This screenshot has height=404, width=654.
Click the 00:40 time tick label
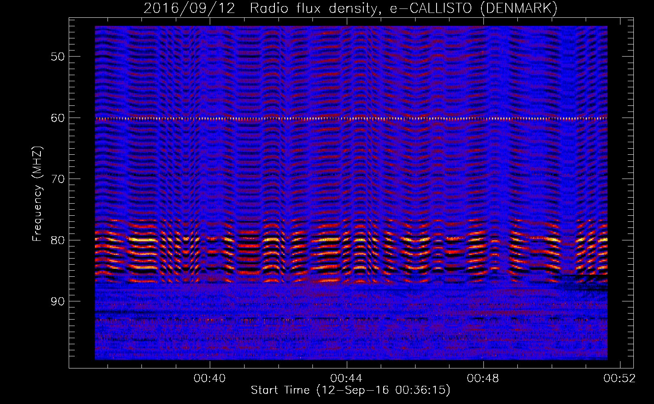click(210, 379)
